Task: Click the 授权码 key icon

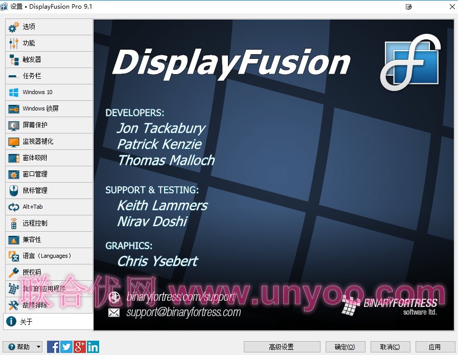Action: [13, 273]
